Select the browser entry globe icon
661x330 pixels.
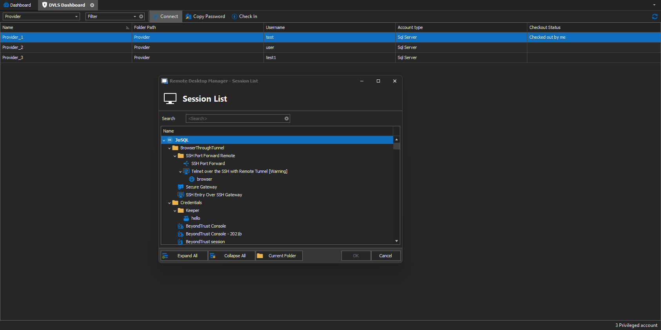[x=192, y=179]
